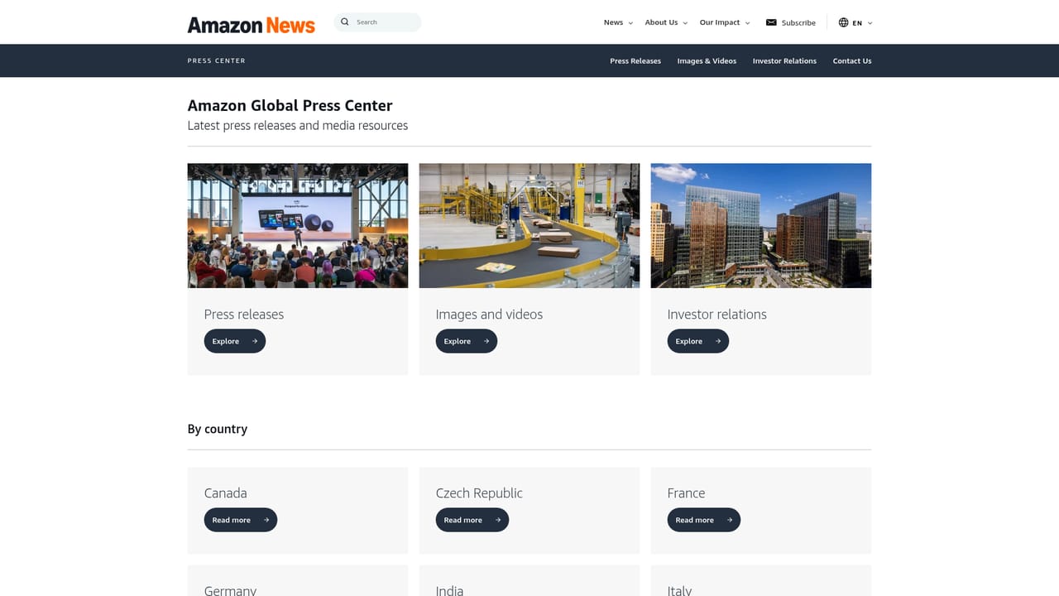Expand the About Us dropdown menu

coord(667,22)
